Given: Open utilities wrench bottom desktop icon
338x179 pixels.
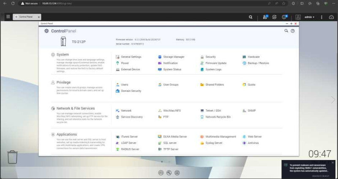Looking at the screenshot, I should (x=169, y=173).
